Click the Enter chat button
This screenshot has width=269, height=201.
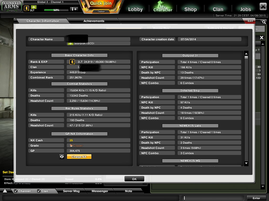click(x=256, y=198)
